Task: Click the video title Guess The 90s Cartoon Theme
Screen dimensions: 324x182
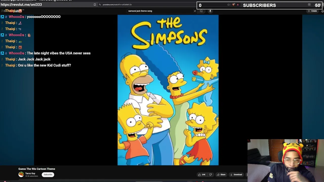Action: click(x=37, y=169)
